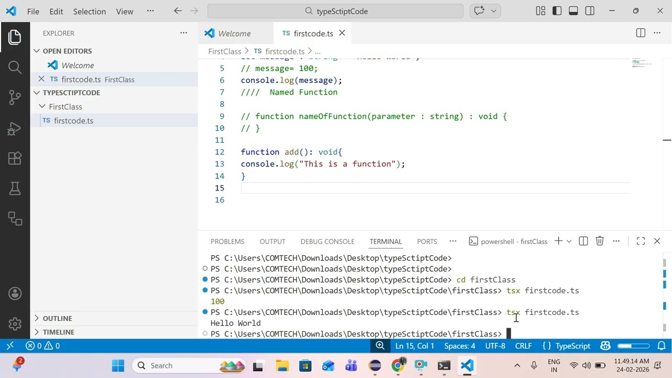Switch to the PROBLEMS panel tab
Screen dimensions: 672x378
click(x=227, y=241)
